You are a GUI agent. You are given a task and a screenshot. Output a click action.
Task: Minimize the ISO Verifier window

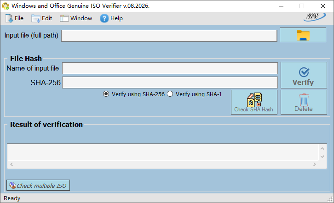(x=281, y=6)
